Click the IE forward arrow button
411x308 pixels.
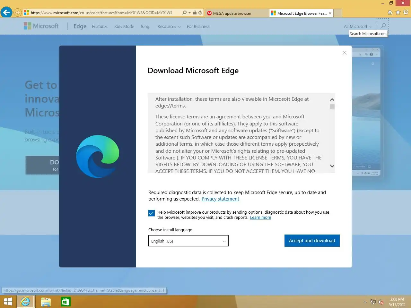coord(18,13)
